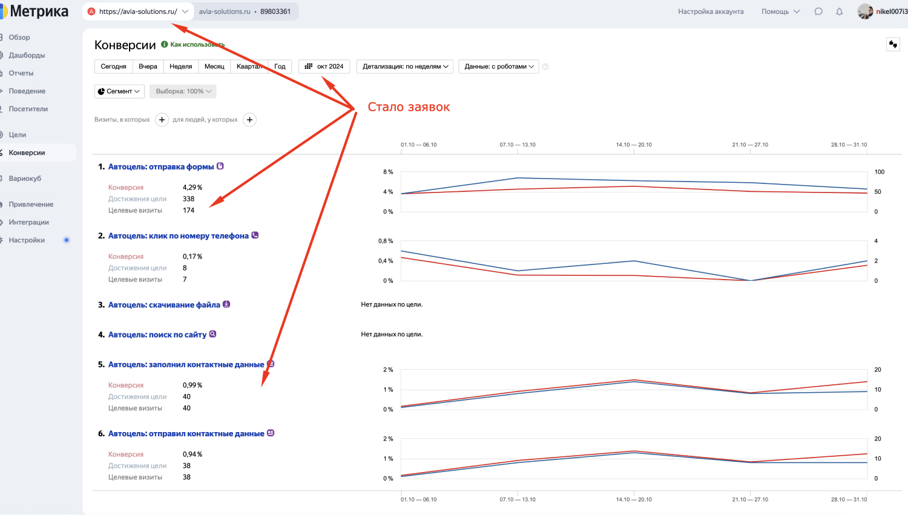The image size is (908, 515).
Task: Click the Настройка аккаунта link
Action: coord(711,11)
